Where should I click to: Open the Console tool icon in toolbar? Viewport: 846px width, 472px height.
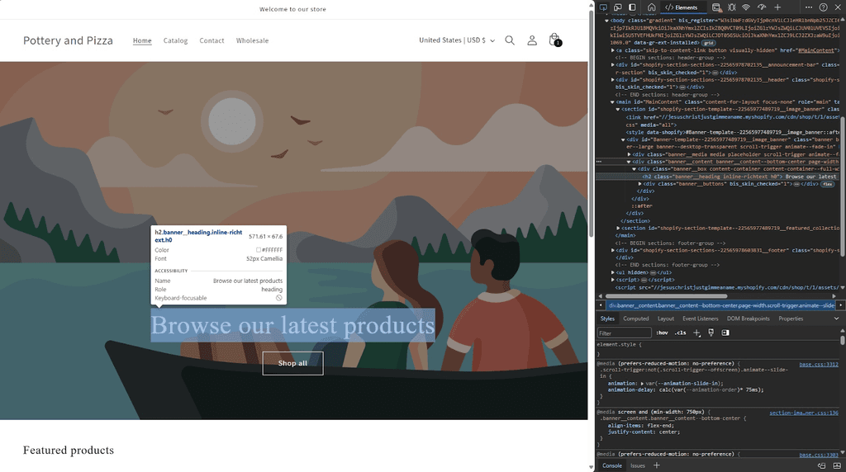pyautogui.click(x=716, y=7)
